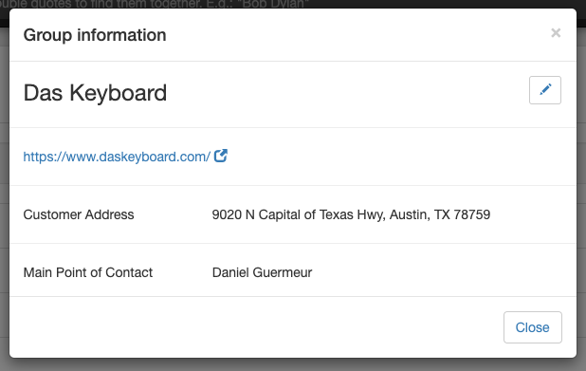Click the "Bob Dylan" example text behind dialog
Viewport: 586px width, 371px height.
pyautogui.click(x=273, y=4)
